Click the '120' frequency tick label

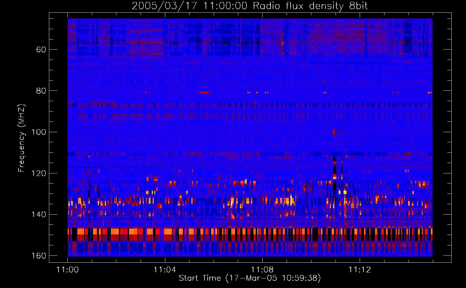click(39, 173)
